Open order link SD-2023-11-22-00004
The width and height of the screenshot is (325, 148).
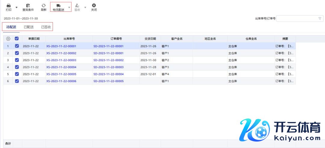pos(108,74)
